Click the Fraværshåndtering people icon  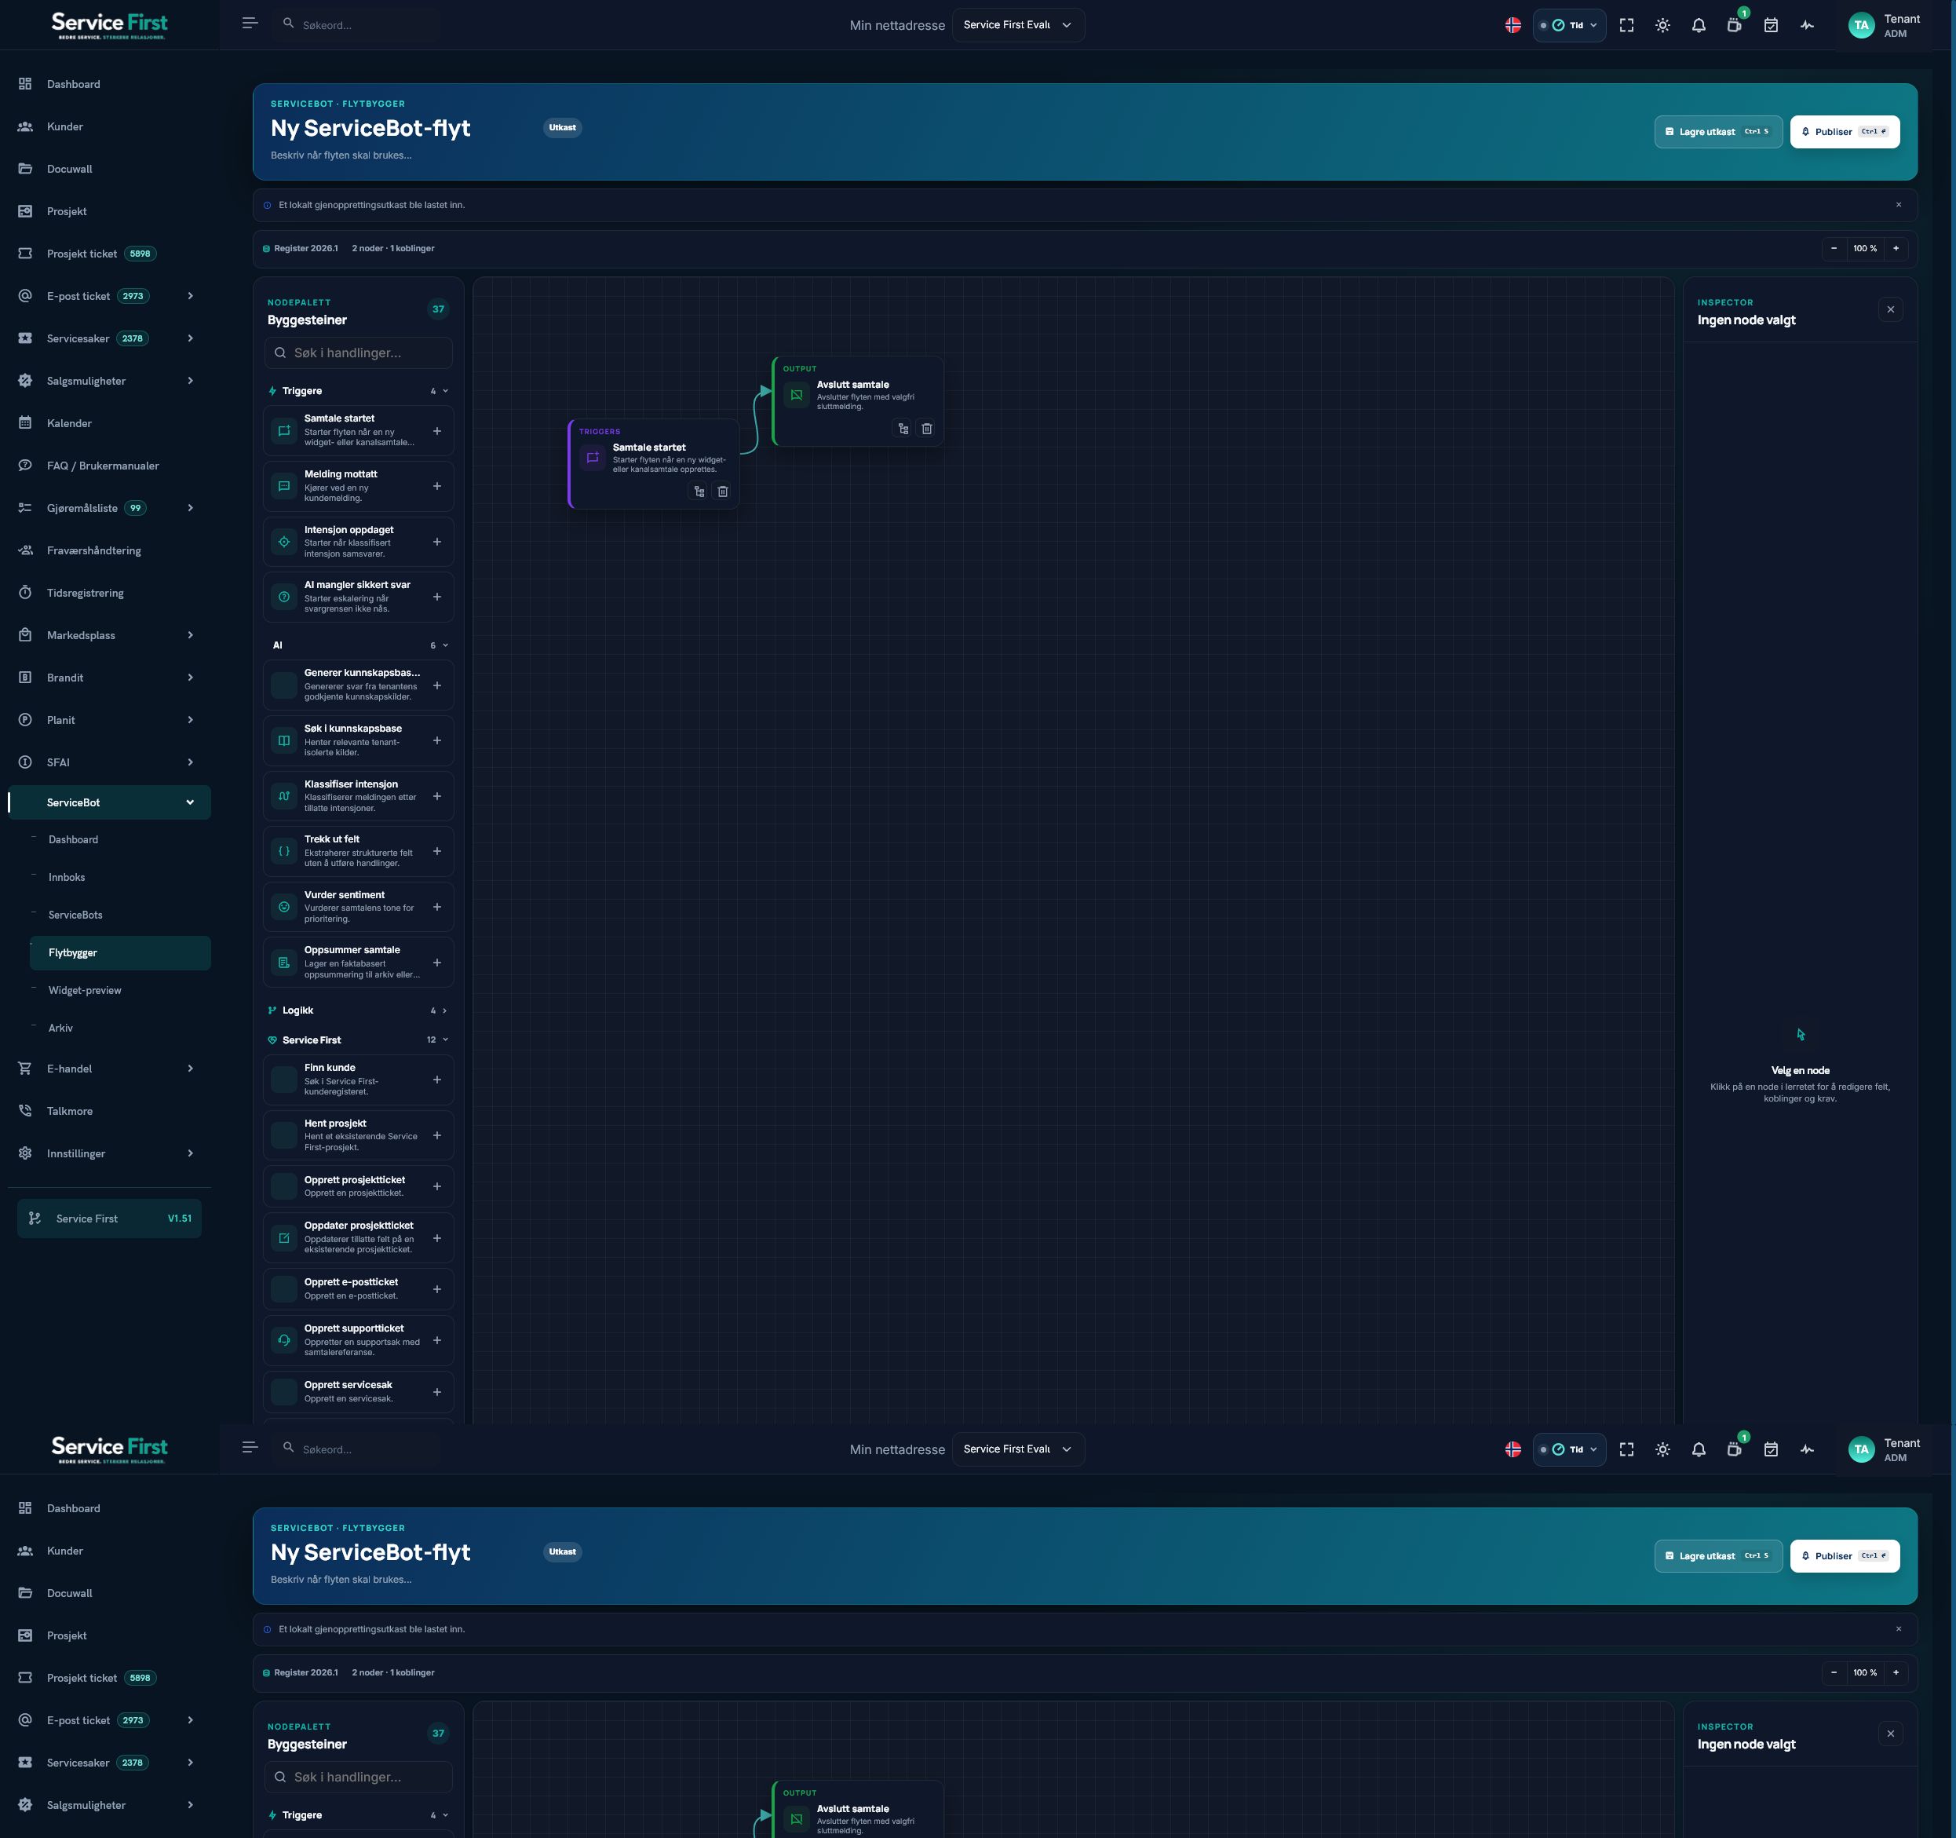tap(26, 550)
